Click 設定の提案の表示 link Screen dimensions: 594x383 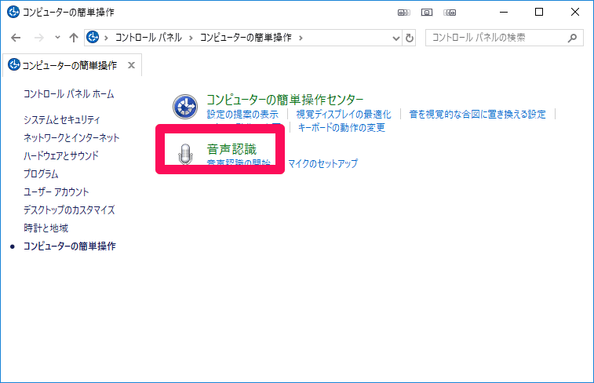tap(242, 114)
